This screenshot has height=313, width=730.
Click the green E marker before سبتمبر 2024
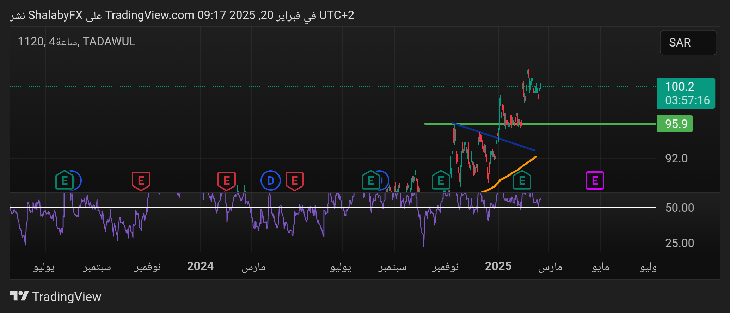tap(370, 180)
